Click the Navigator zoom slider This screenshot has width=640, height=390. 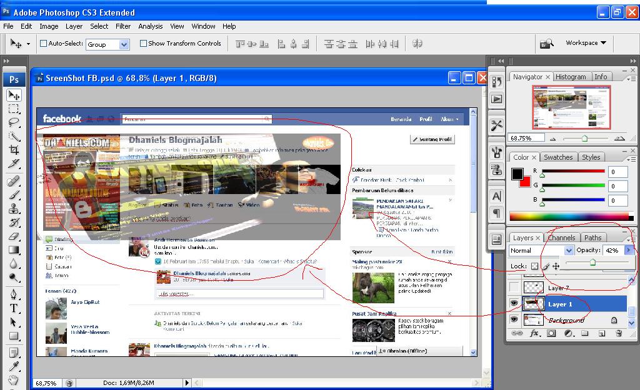[x=584, y=139]
